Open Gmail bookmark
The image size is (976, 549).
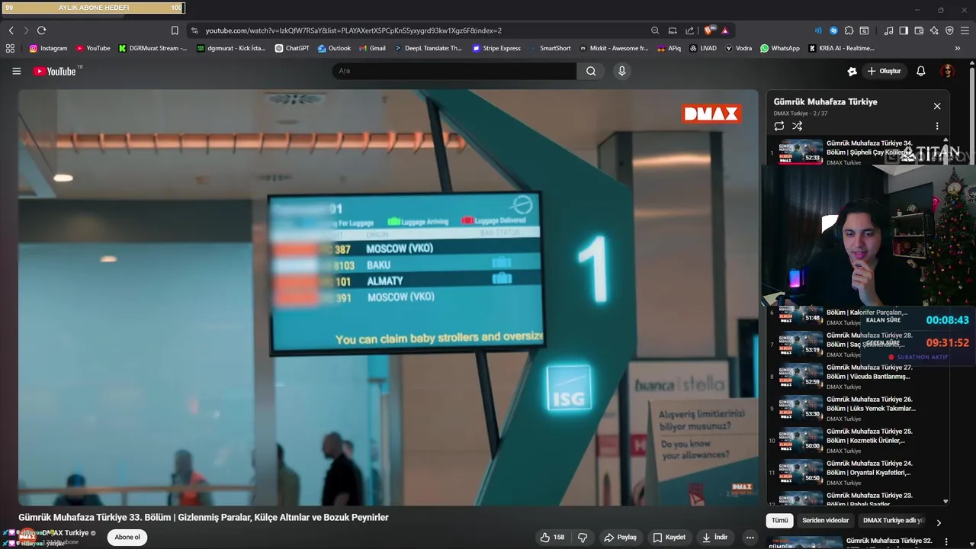tap(372, 48)
